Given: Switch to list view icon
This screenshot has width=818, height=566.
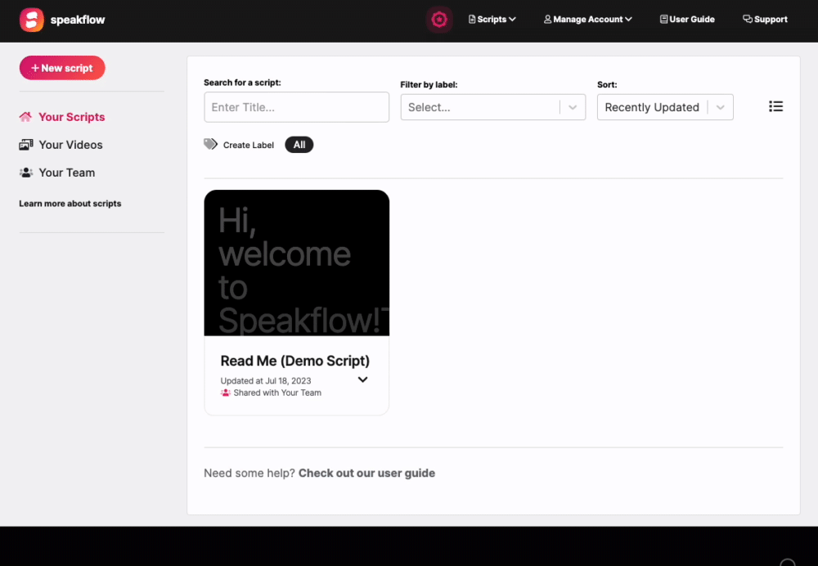Looking at the screenshot, I should [x=775, y=106].
